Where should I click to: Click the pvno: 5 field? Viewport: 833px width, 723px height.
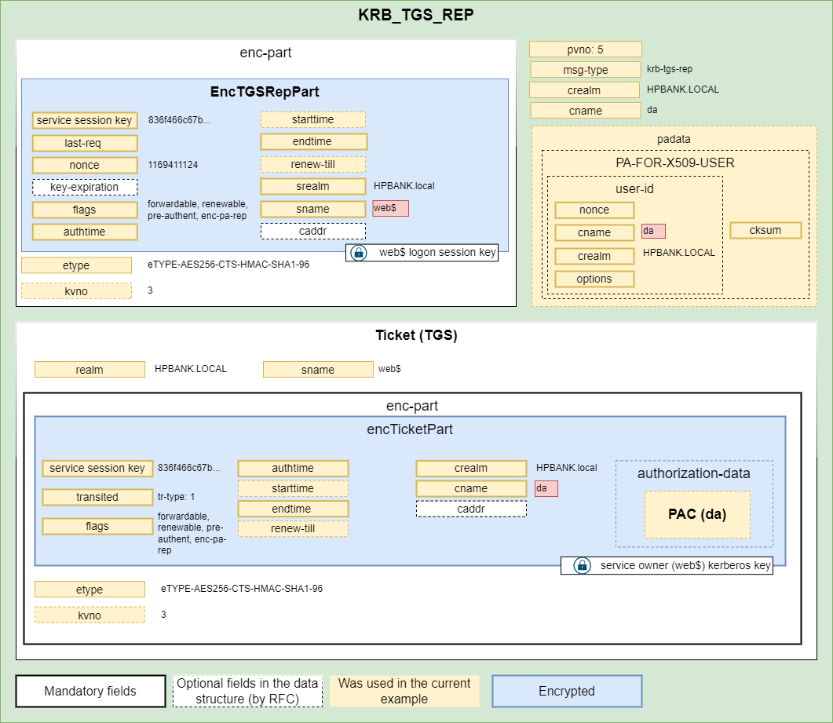click(586, 49)
